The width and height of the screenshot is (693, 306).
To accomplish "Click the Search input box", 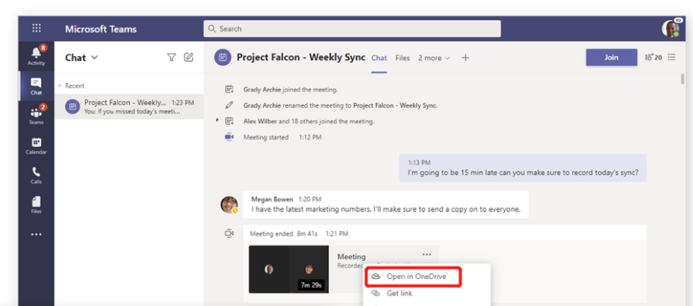I will 352,29.
